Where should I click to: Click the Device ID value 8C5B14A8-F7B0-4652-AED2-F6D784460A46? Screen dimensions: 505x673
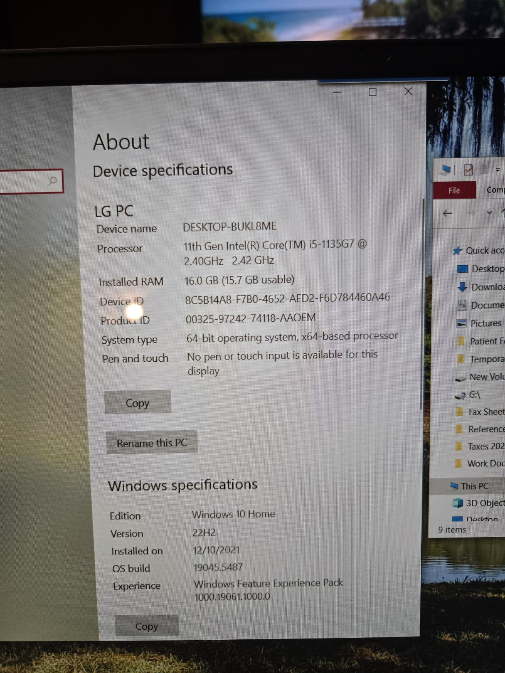click(x=287, y=298)
